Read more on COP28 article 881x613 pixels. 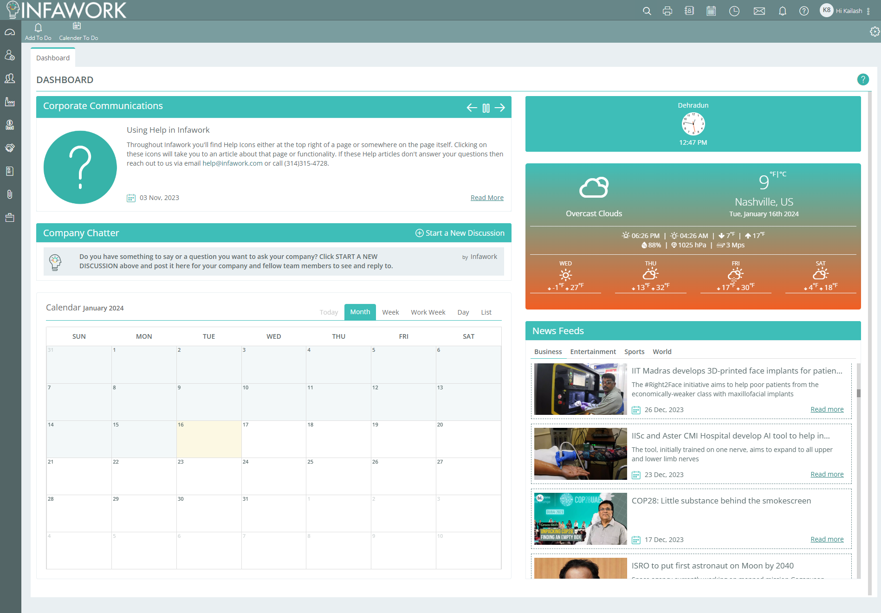pyautogui.click(x=827, y=539)
